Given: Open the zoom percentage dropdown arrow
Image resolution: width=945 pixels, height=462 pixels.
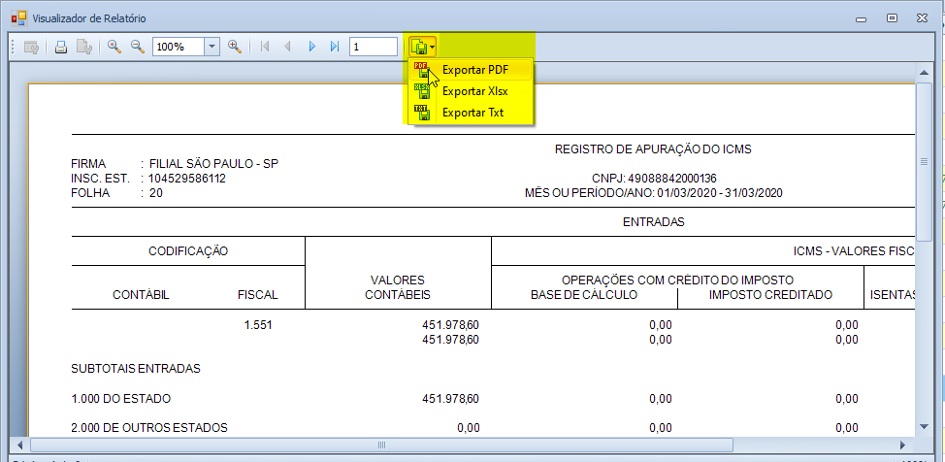Looking at the screenshot, I should tap(212, 47).
